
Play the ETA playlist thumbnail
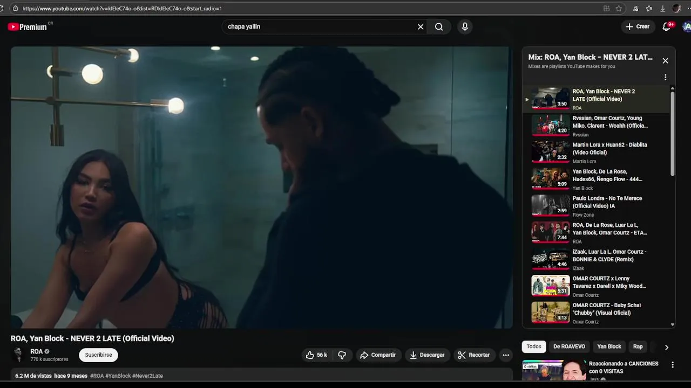point(550,232)
